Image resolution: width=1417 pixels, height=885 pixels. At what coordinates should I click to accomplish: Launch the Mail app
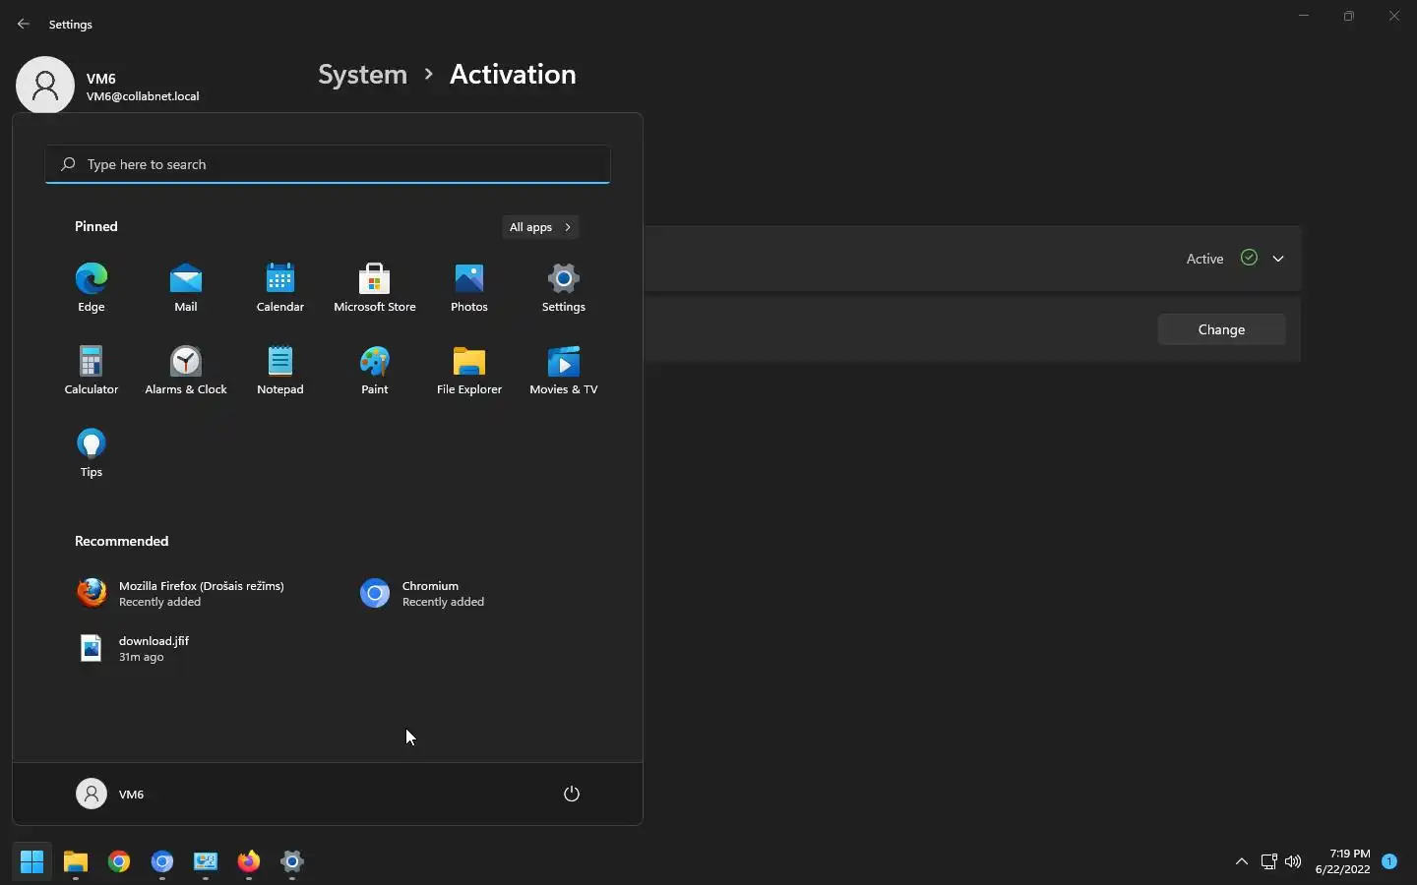click(186, 287)
